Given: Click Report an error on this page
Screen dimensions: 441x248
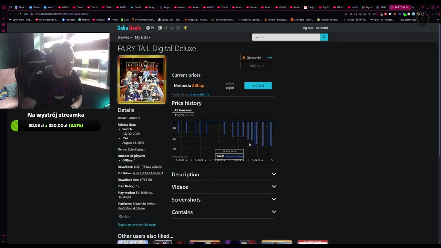Looking at the screenshot, I should click(136, 225).
